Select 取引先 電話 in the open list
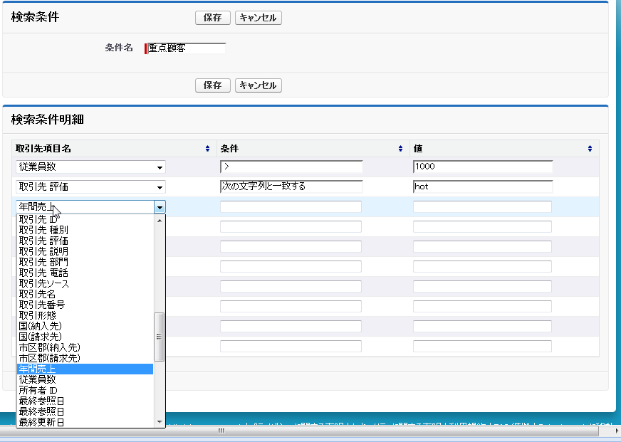The width and height of the screenshot is (621, 442). point(85,273)
